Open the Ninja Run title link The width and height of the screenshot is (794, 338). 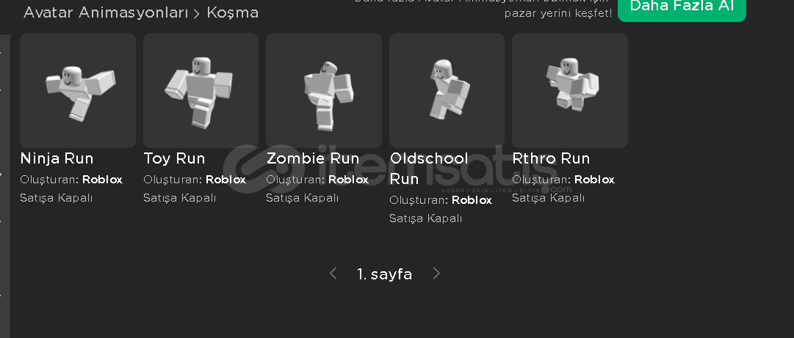point(57,158)
